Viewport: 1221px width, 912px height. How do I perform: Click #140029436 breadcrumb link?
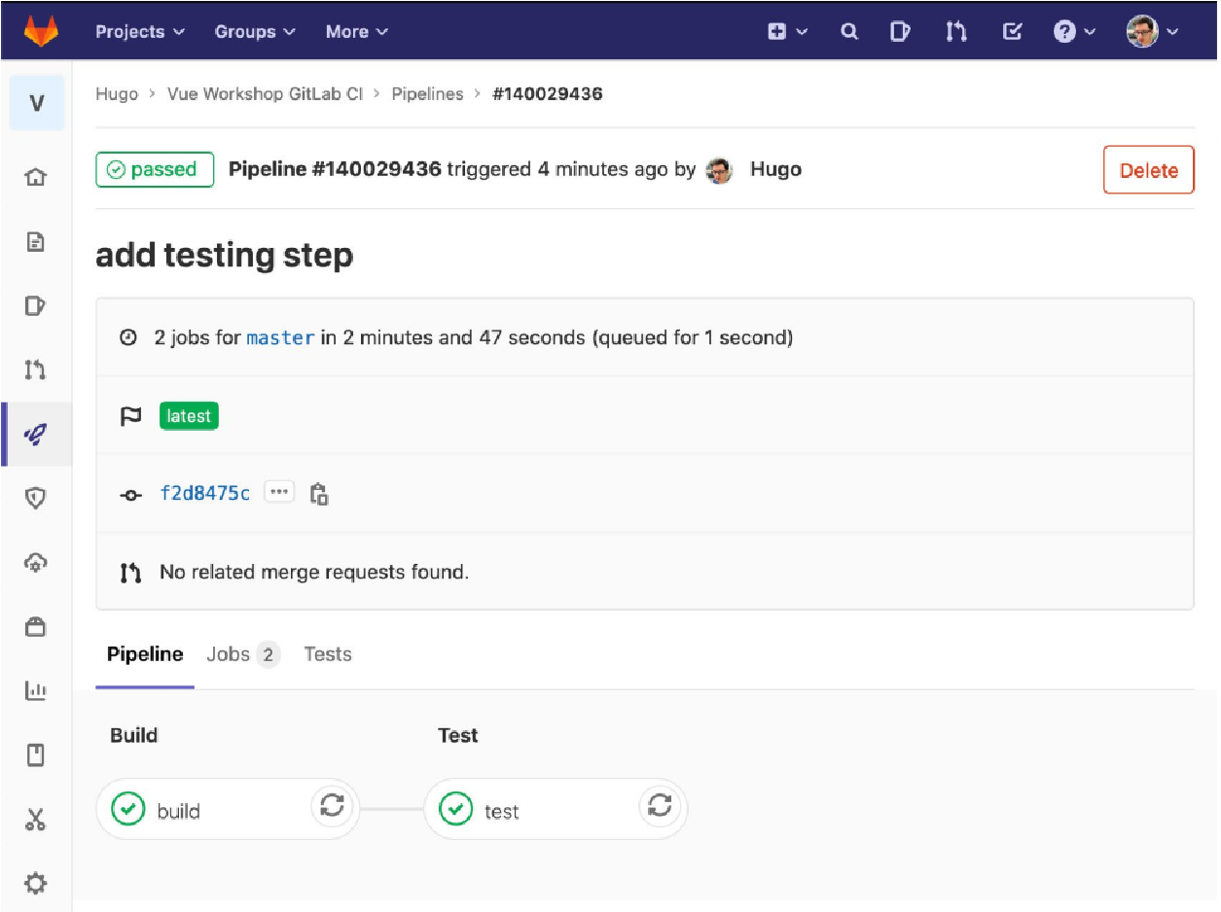tap(548, 94)
